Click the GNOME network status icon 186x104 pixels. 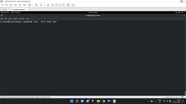coord(176,12)
